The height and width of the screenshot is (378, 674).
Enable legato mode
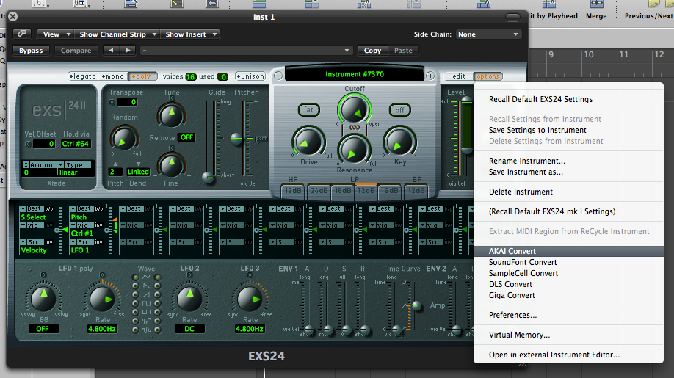82,76
